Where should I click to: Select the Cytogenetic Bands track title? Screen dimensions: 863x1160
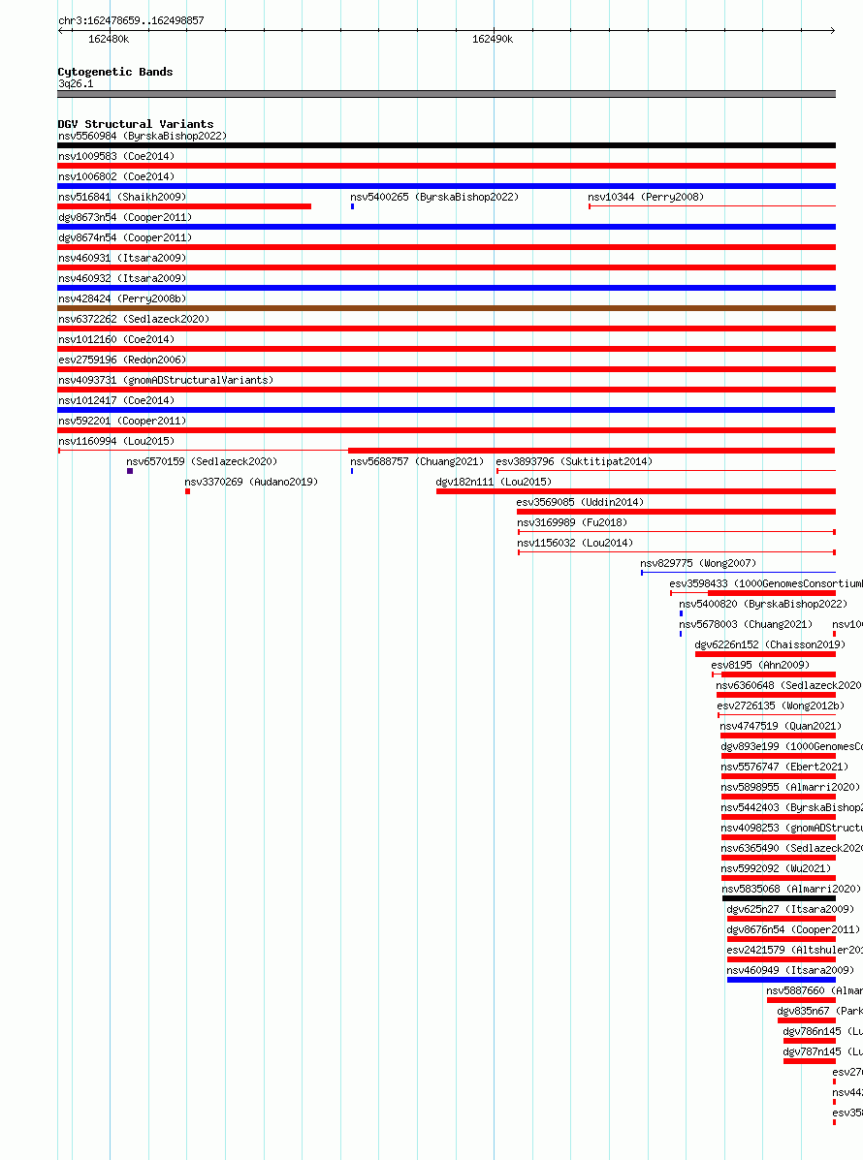click(x=115, y=72)
